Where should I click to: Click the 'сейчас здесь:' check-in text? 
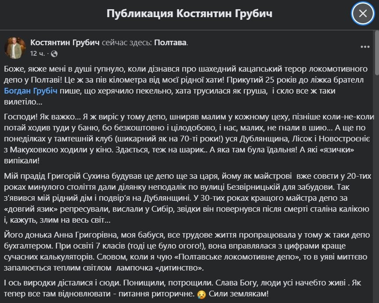click(x=127, y=43)
